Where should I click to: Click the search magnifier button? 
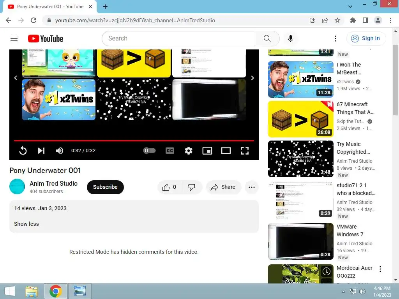[267, 39]
